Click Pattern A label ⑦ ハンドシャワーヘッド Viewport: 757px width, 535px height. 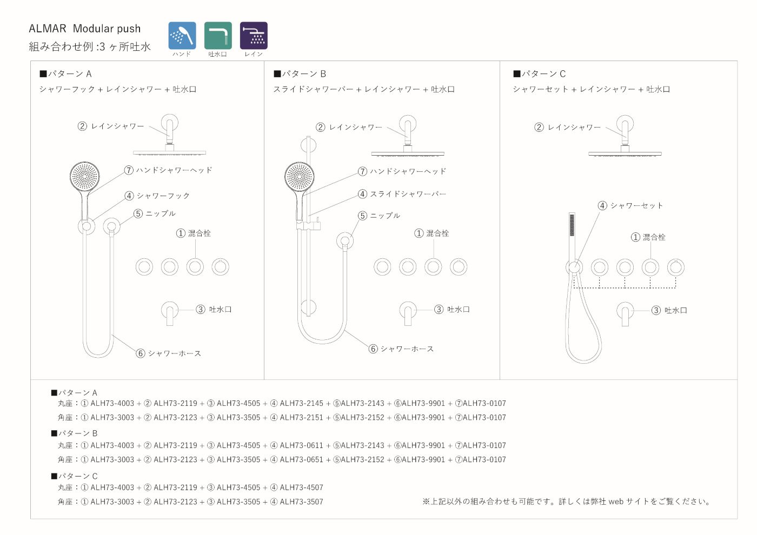169,170
